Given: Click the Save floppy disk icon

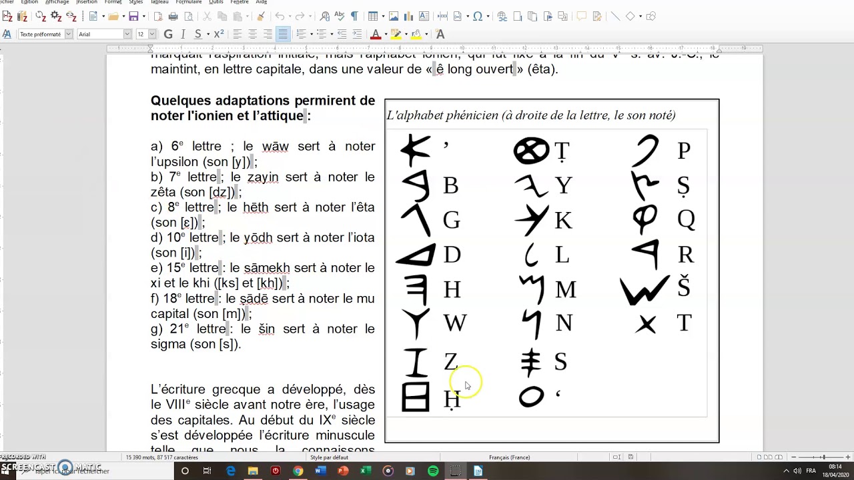Looking at the screenshot, I should pyautogui.click(x=134, y=16).
